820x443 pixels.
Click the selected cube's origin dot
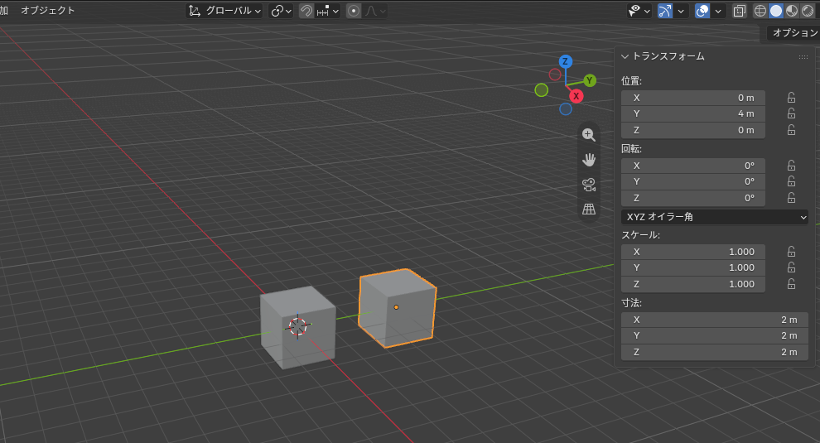click(396, 307)
